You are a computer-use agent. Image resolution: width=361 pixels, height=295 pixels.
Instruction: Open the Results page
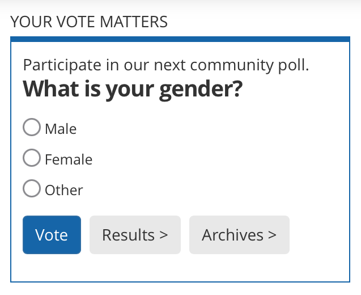tap(135, 235)
